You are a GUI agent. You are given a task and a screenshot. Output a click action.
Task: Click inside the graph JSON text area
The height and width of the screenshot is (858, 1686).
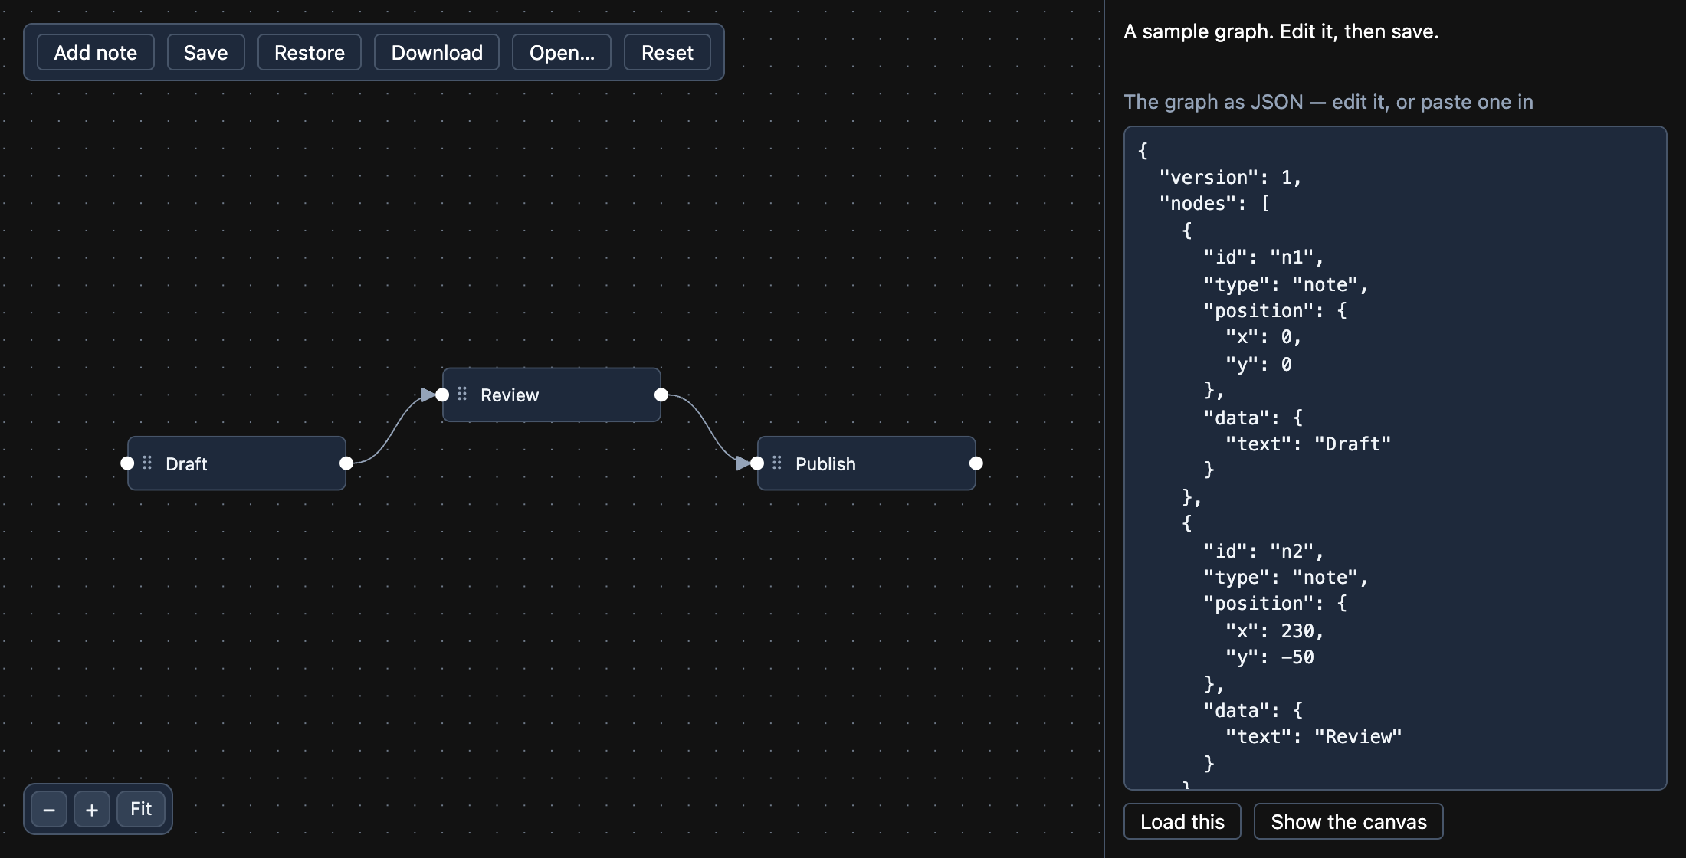coord(1395,457)
